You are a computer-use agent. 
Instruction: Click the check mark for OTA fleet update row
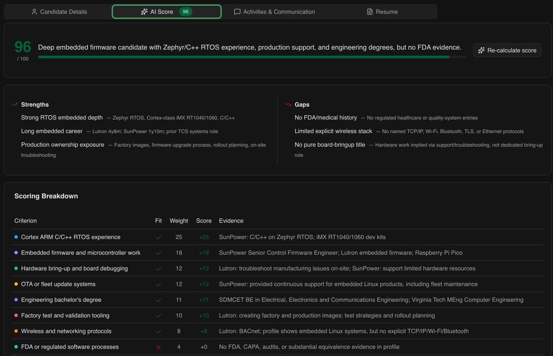(x=158, y=284)
